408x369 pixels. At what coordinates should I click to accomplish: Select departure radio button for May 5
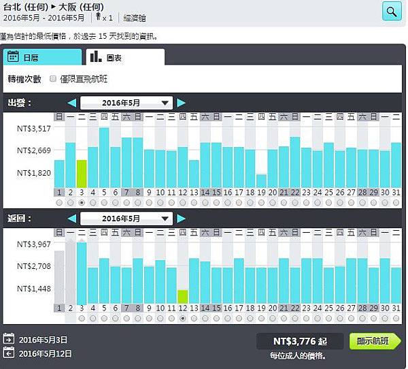[104, 202]
